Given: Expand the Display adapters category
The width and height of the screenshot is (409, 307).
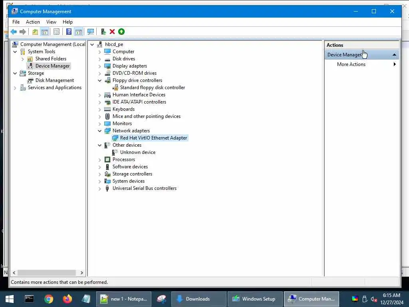Looking at the screenshot, I should 99,66.
